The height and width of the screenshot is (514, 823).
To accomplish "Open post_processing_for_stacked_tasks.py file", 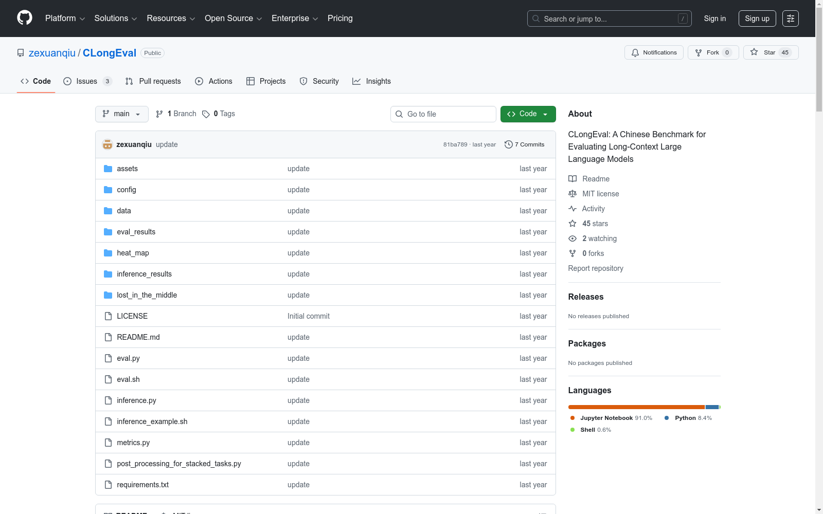I will tap(179, 464).
